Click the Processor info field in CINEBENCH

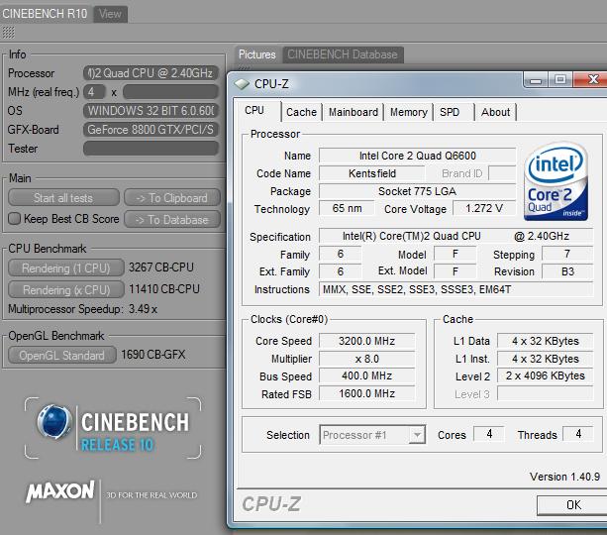click(x=151, y=73)
